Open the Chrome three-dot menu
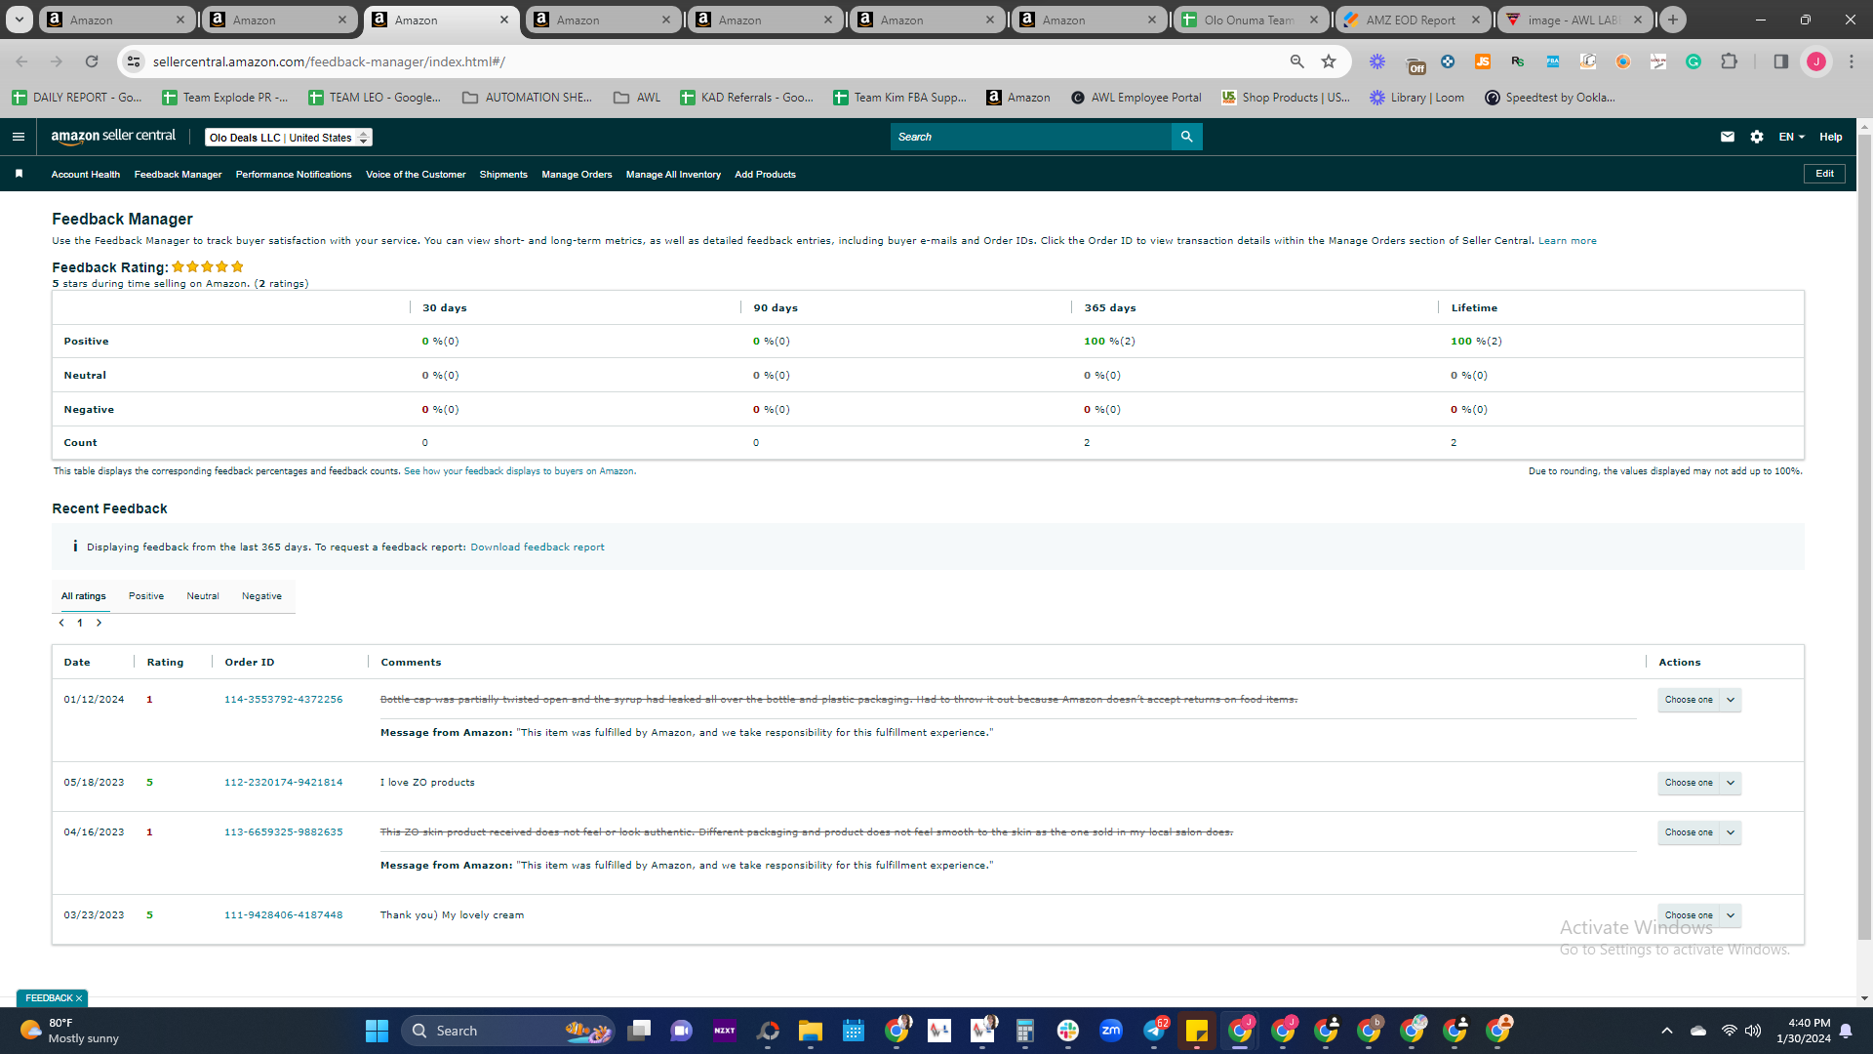 1852,61
